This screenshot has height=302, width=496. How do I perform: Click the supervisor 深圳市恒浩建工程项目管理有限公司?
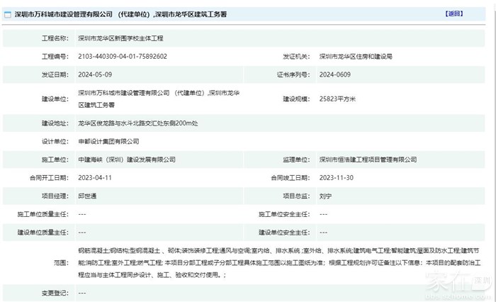click(x=368, y=160)
